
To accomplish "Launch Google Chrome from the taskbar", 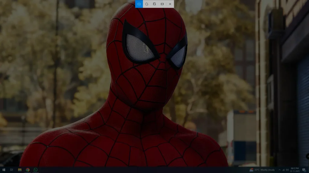I will click(x=27, y=170).
